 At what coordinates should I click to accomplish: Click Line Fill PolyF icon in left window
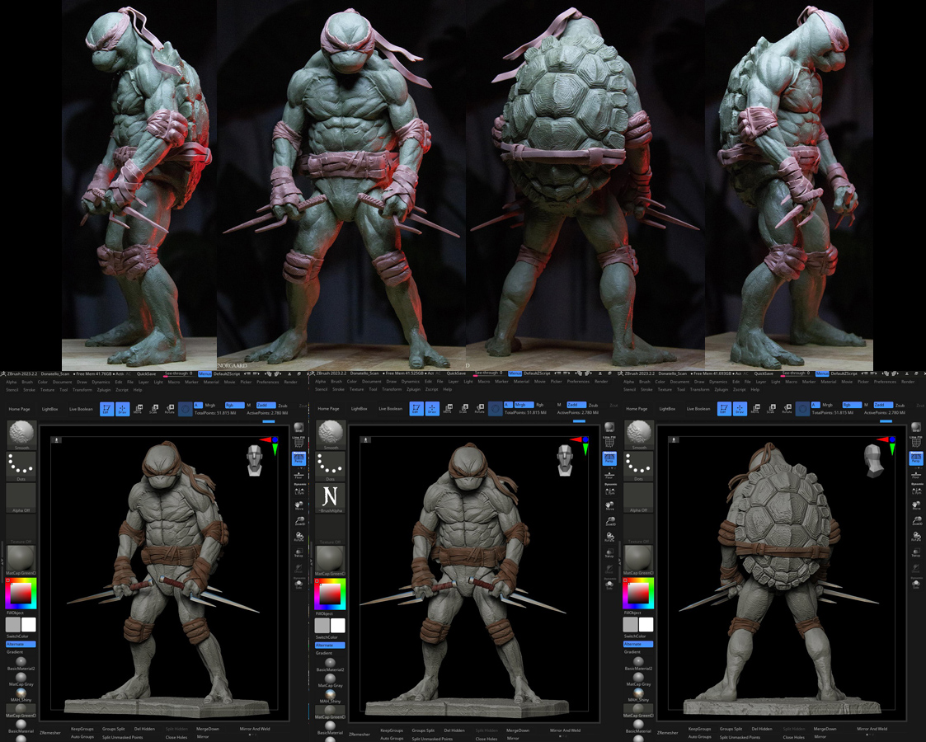coord(298,441)
